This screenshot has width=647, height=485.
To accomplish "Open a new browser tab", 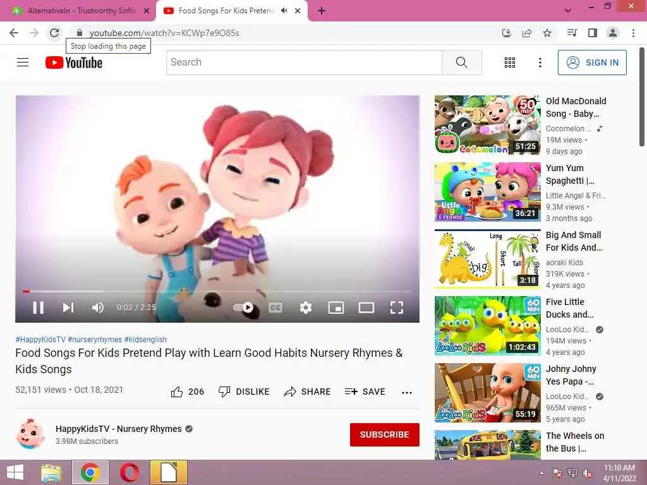I will tap(322, 11).
